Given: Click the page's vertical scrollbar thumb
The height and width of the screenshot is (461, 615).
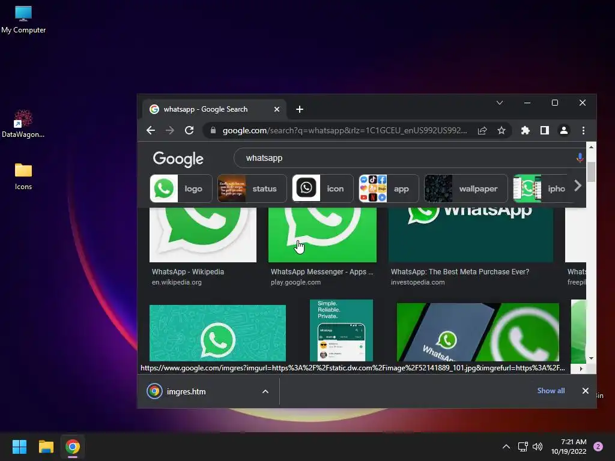Looking at the screenshot, I should click(x=591, y=172).
